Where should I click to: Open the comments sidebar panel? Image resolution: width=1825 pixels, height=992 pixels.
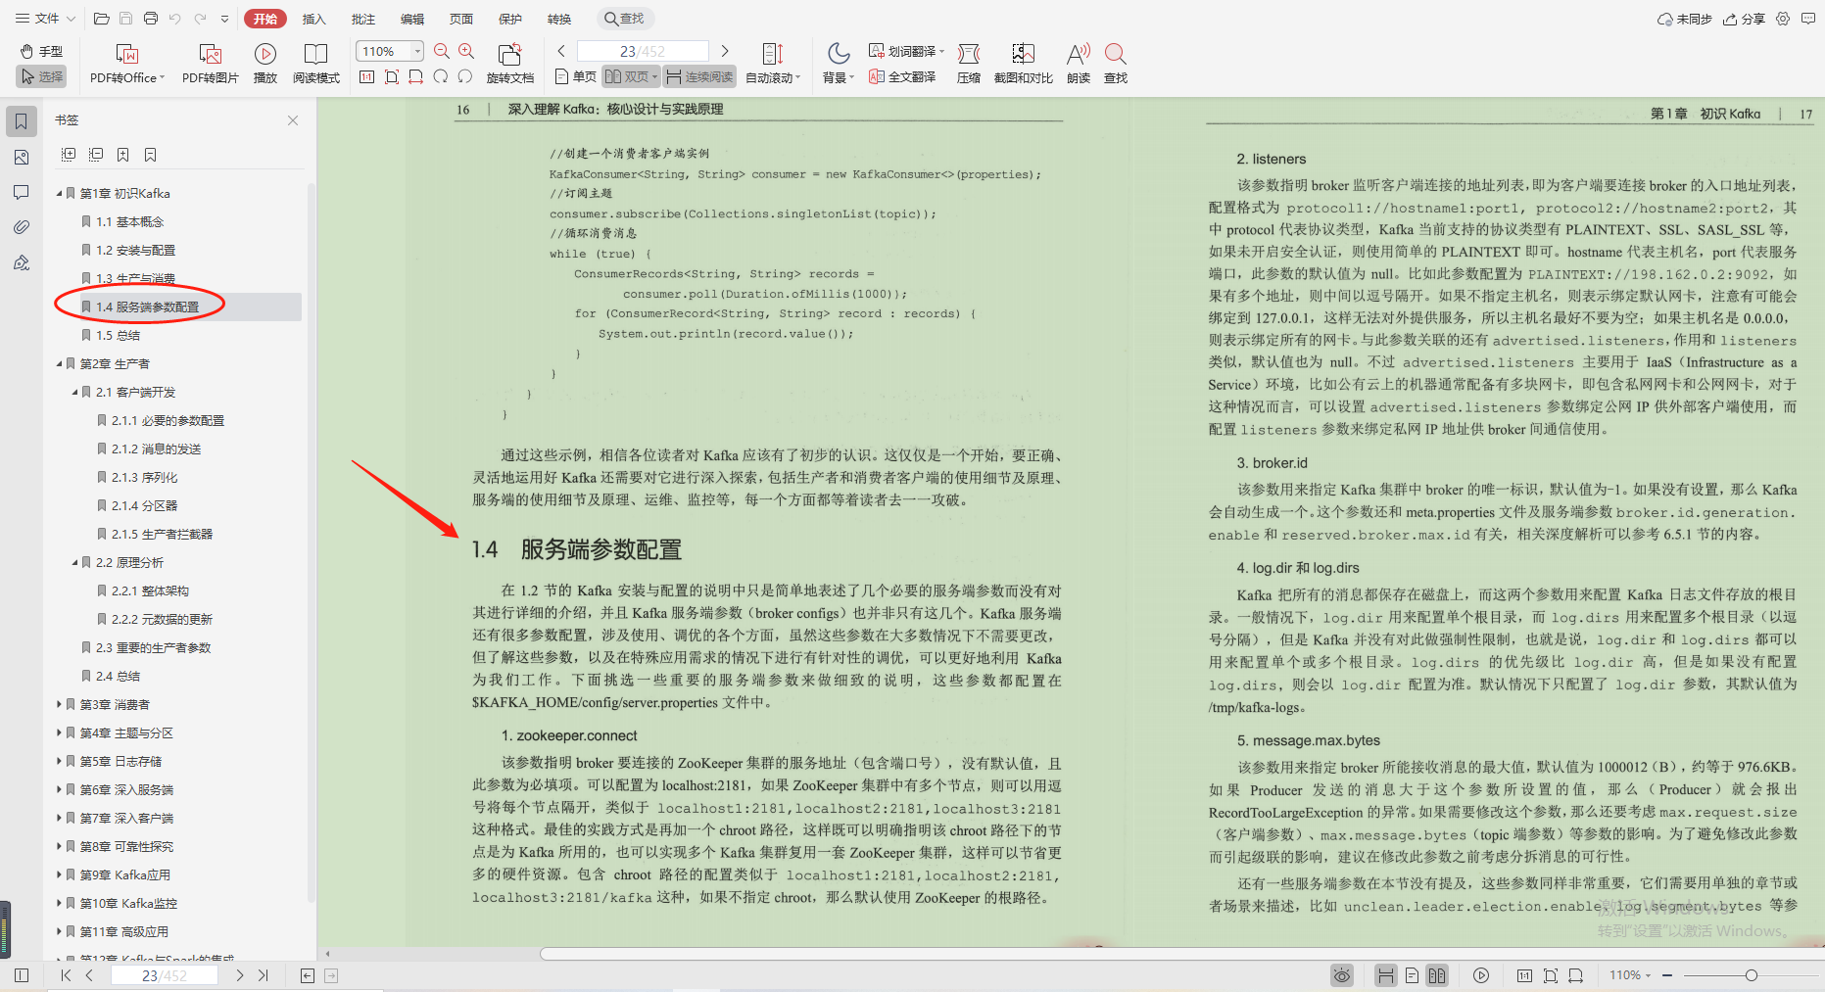click(22, 192)
